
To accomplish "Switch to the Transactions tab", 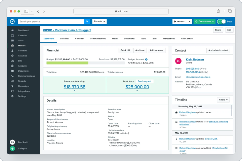I will 169,39.
